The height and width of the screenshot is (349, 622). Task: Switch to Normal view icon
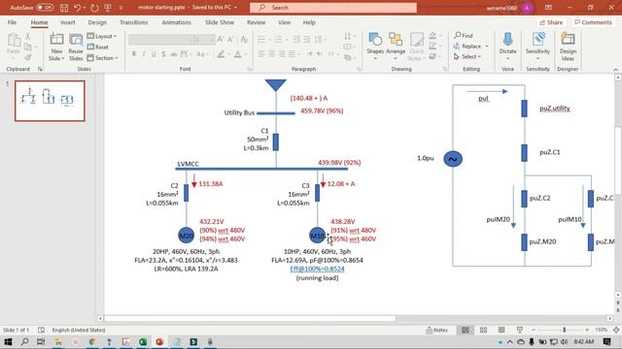tap(466, 330)
